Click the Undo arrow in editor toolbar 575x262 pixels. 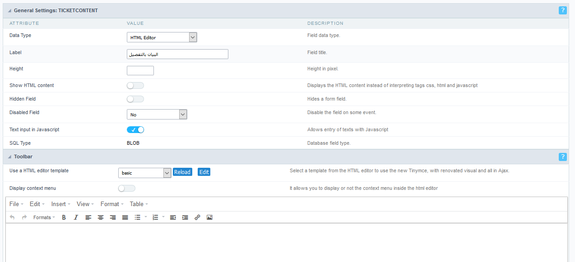pyautogui.click(x=12, y=217)
